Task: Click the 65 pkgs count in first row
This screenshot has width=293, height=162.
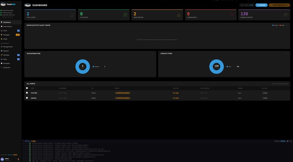Action: 176,93
